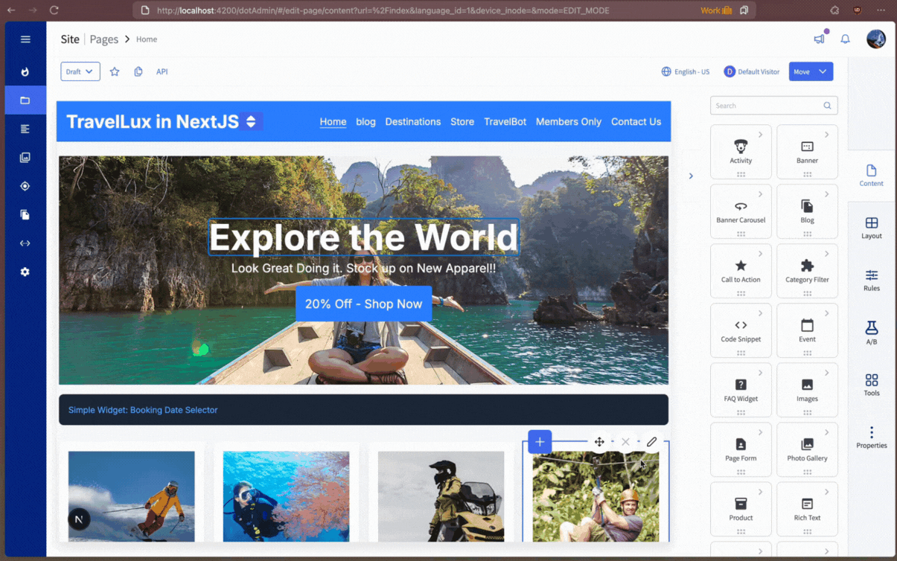Remove the zipline content with X icon

point(625,442)
